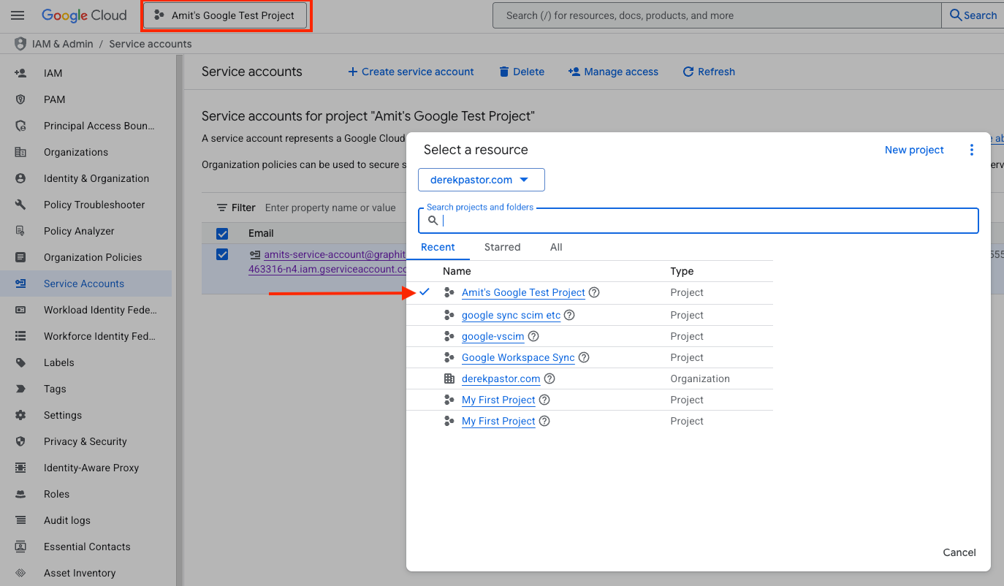
Task: Click help icon next to derekpastor.com organization
Action: [x=549, y=378]
